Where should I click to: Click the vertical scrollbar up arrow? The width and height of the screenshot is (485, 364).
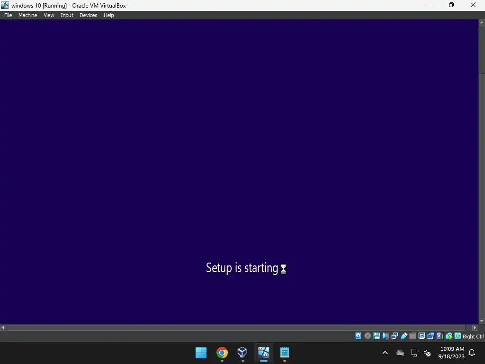tap(482, 23)
